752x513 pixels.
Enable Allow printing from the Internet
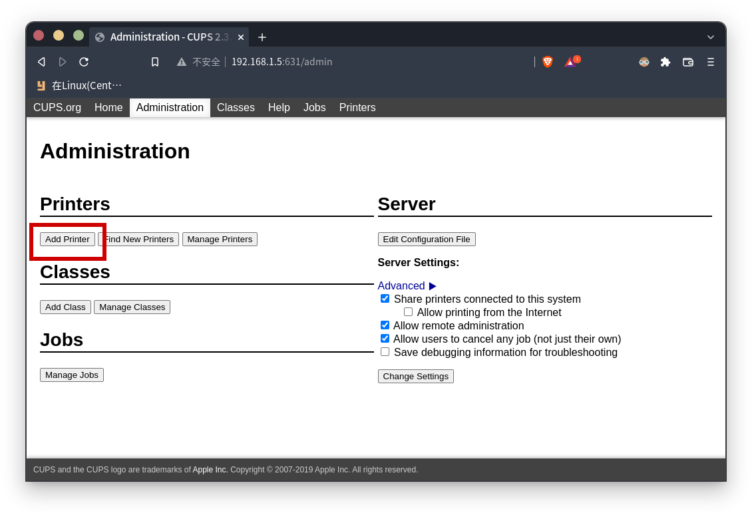pyautogui.click(x=408, y=312)
